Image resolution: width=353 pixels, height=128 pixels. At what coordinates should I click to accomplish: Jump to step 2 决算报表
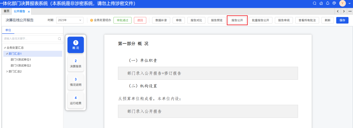[x=76, y=63]
